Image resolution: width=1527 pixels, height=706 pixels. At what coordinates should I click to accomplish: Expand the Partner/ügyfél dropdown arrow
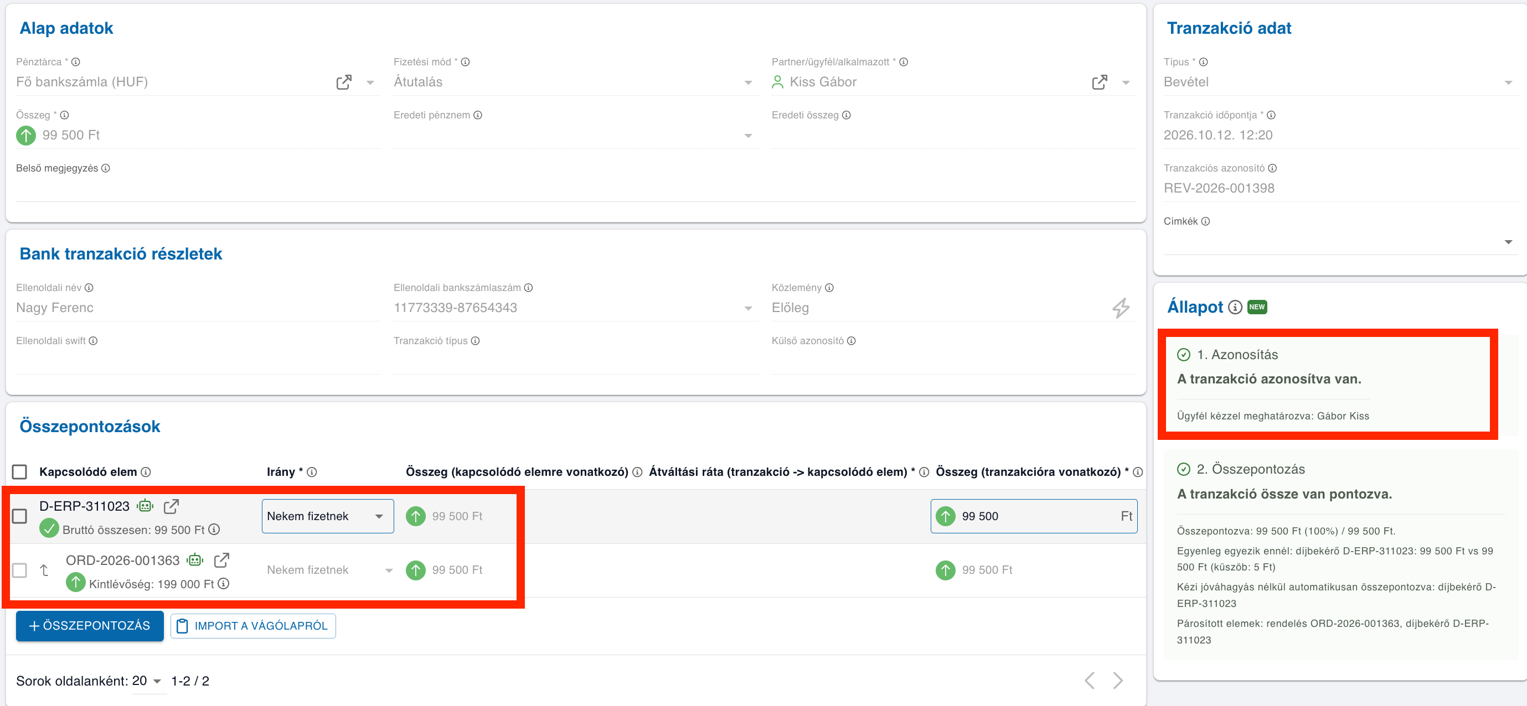pyautogui.click(x=1126, y=83)
